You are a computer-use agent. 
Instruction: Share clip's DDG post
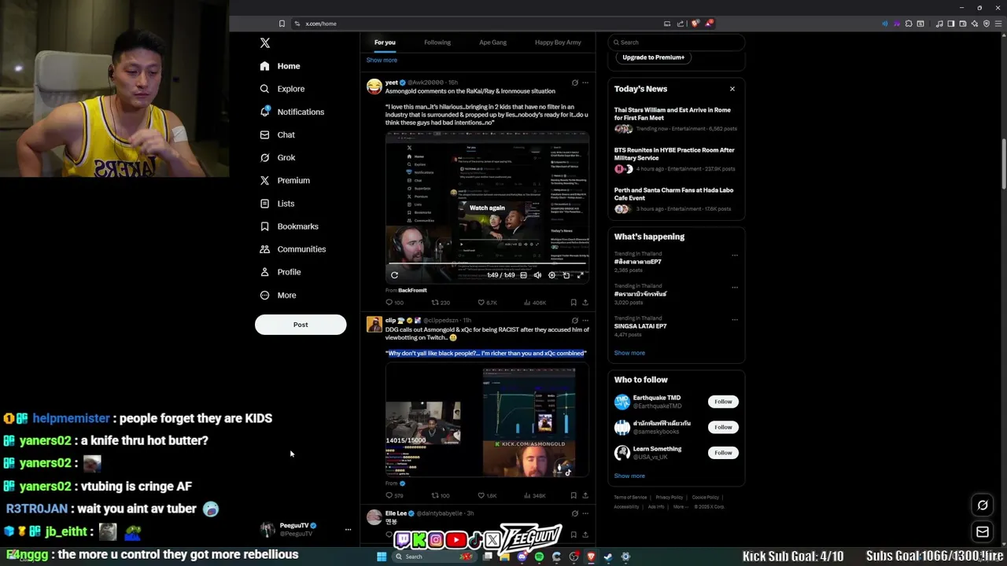(585, 496)
